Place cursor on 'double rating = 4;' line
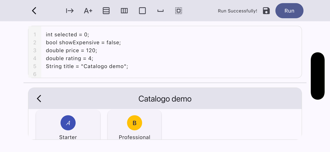 (x=70, y=58)
